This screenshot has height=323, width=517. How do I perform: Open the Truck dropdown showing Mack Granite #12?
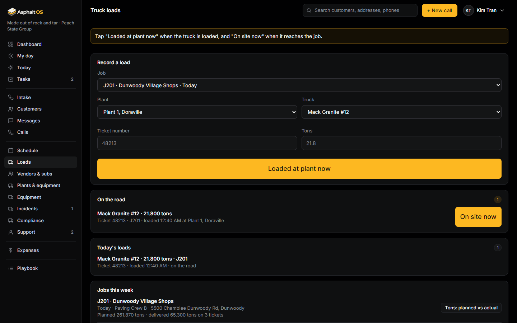(x=401, y=112)
